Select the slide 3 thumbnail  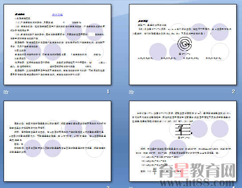click(57, 141)
